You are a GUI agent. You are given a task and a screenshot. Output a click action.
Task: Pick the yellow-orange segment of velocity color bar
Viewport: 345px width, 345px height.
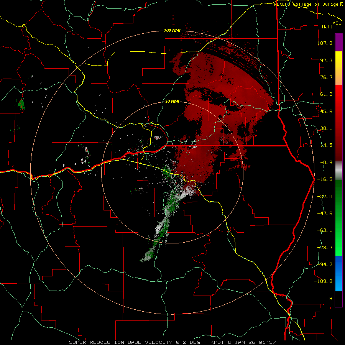338,68
